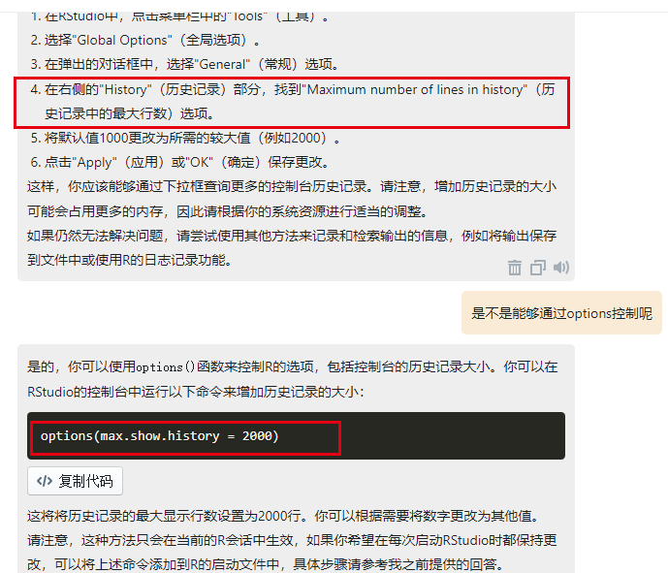
Task: Click the code brackets icon beside 复制代码
Action: click(45, 481)
